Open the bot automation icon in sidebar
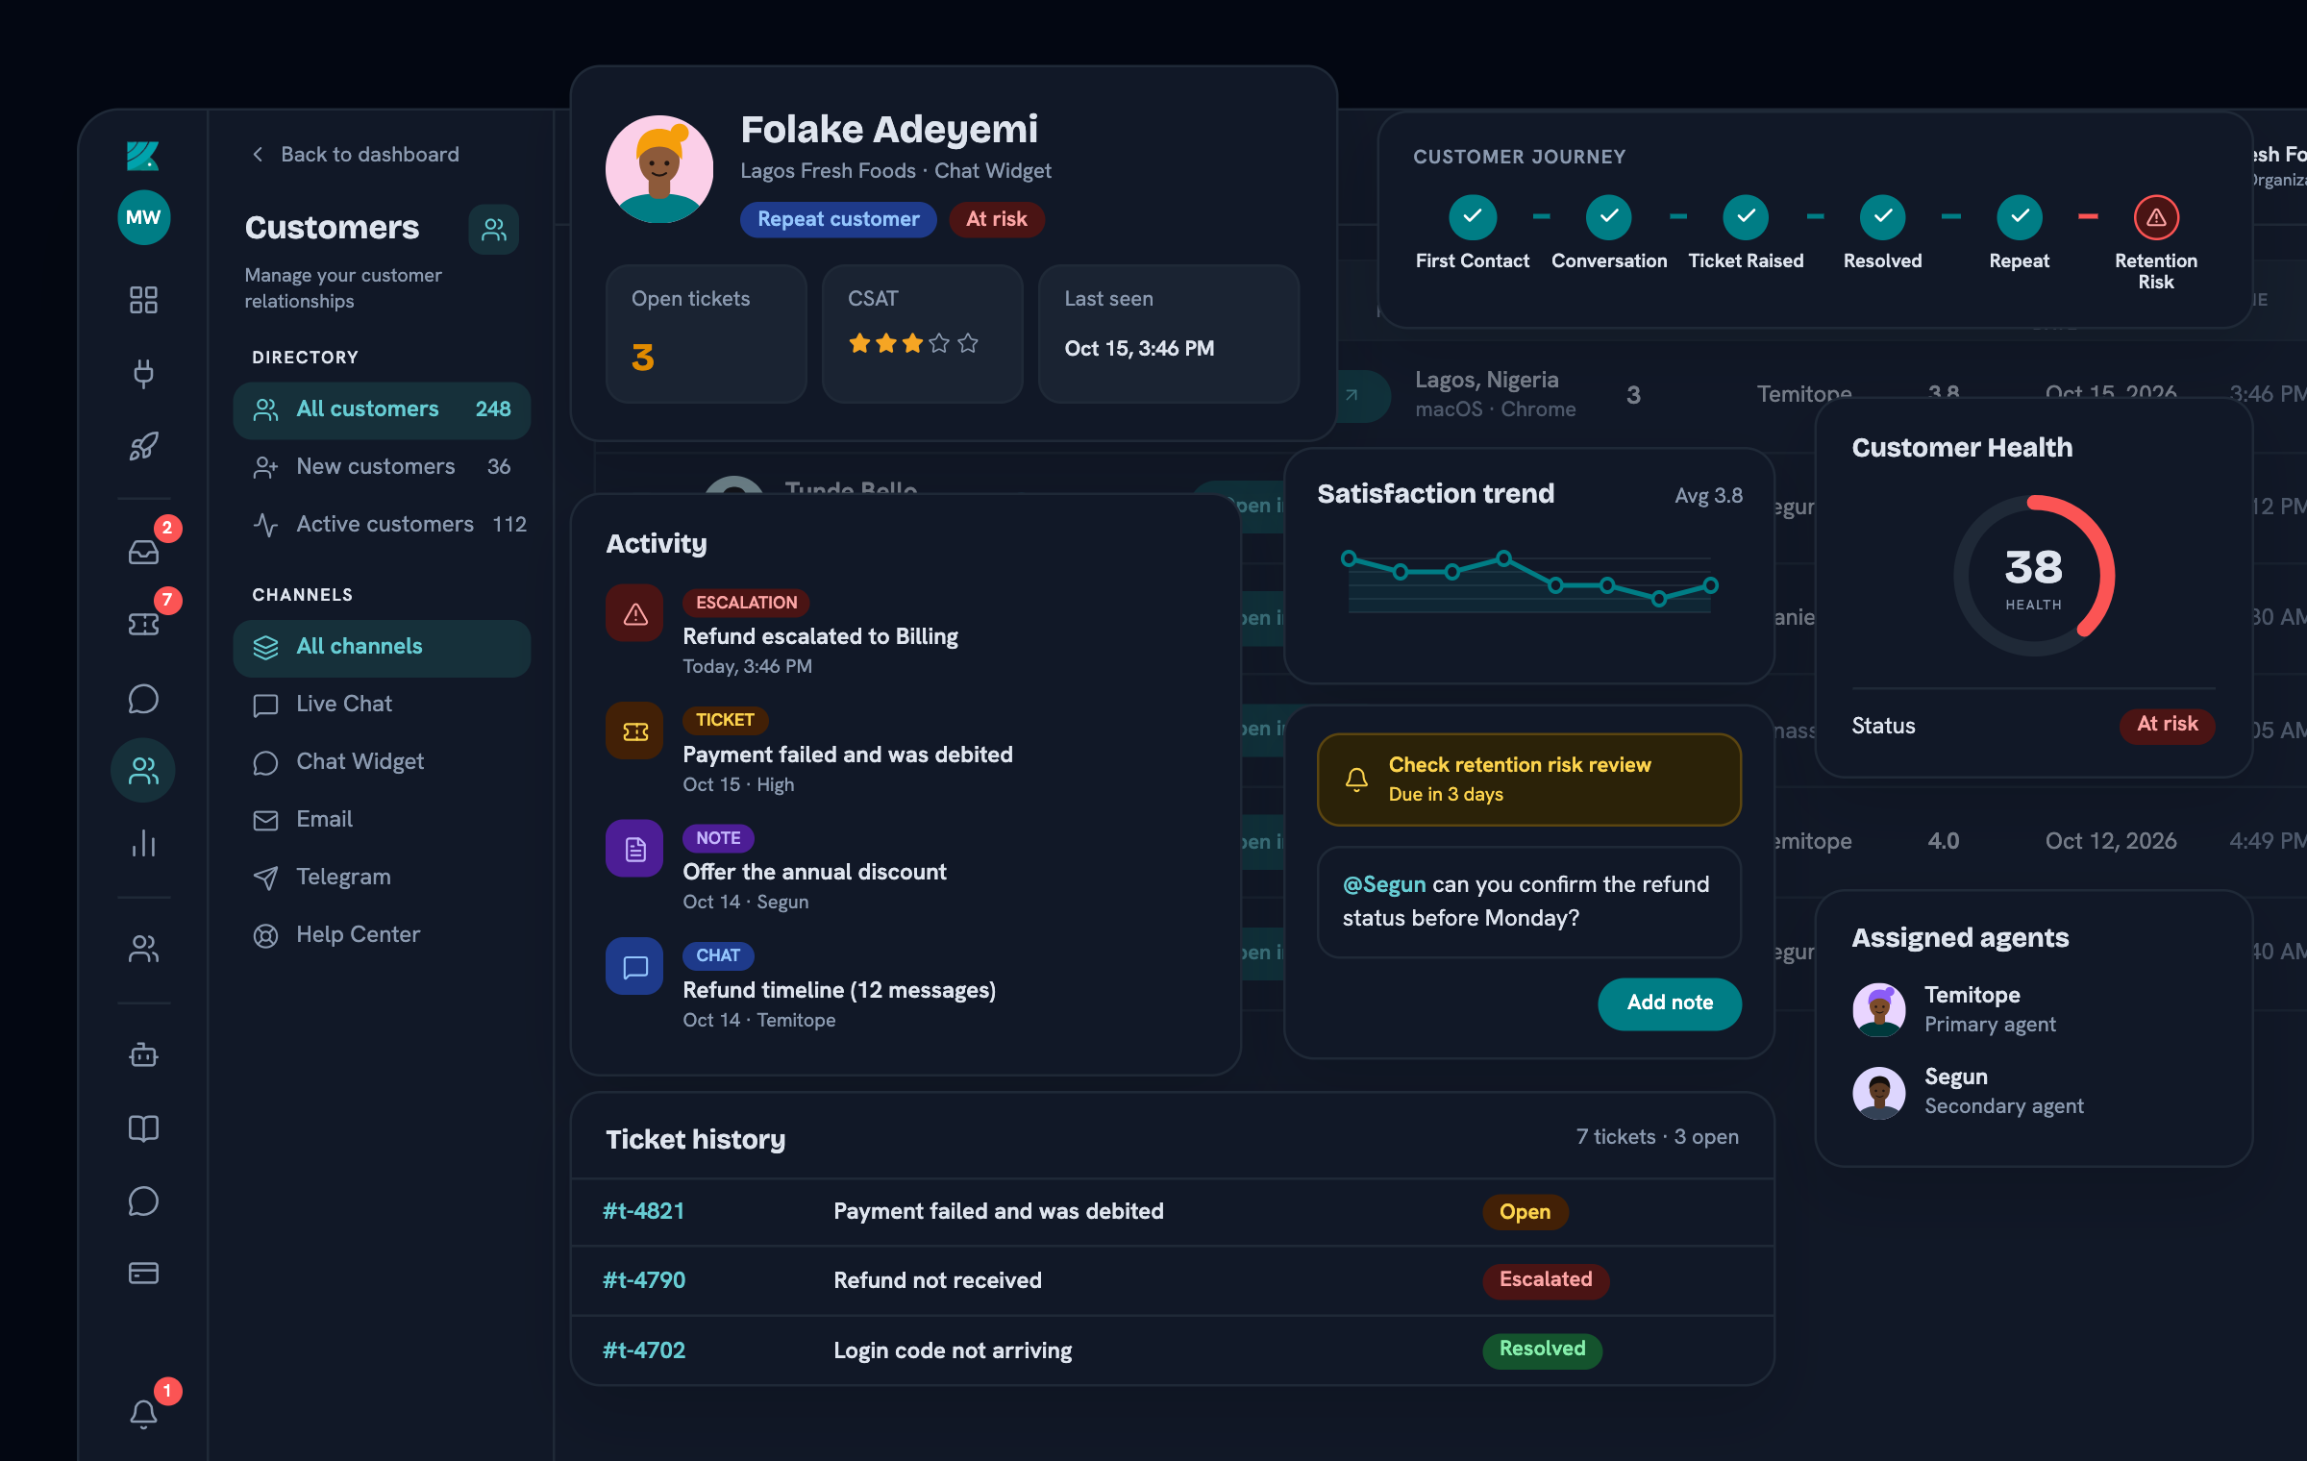 (143, 1054)
